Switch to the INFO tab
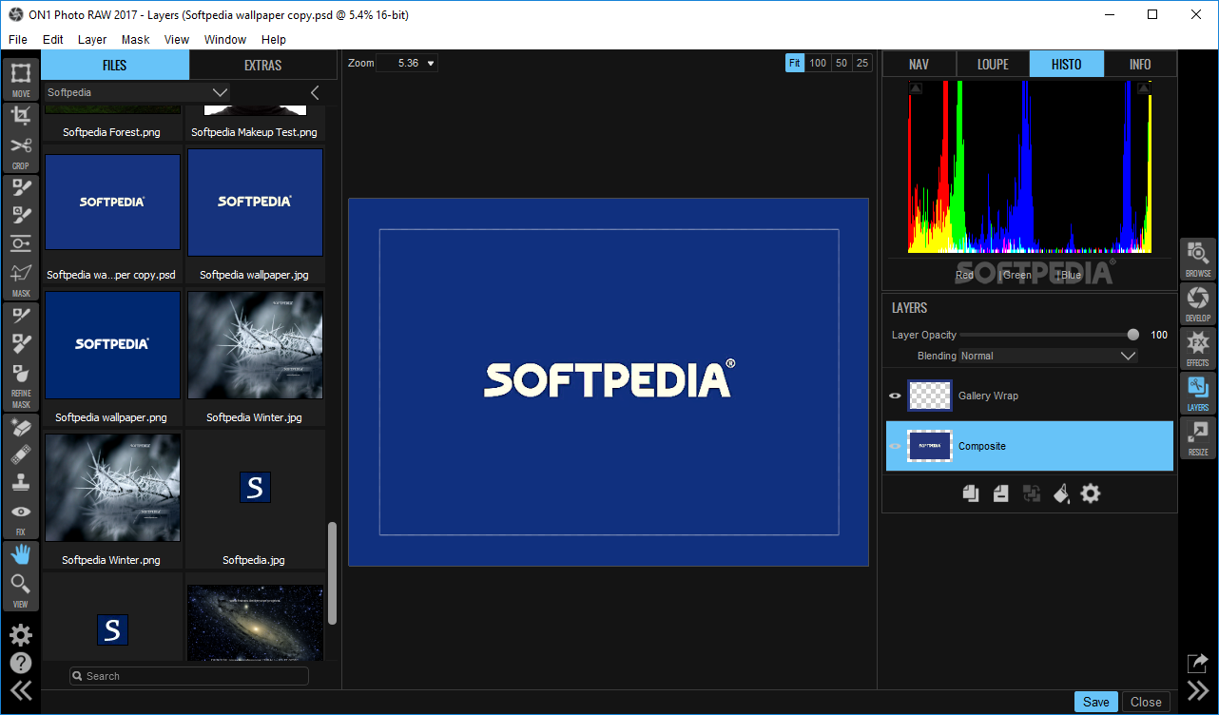 click(x=1140, y=65)
